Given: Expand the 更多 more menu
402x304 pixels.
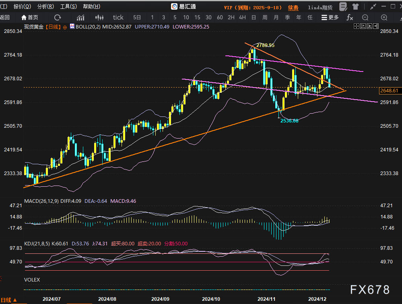Looking at the screenshot, I should click(330, 17).
